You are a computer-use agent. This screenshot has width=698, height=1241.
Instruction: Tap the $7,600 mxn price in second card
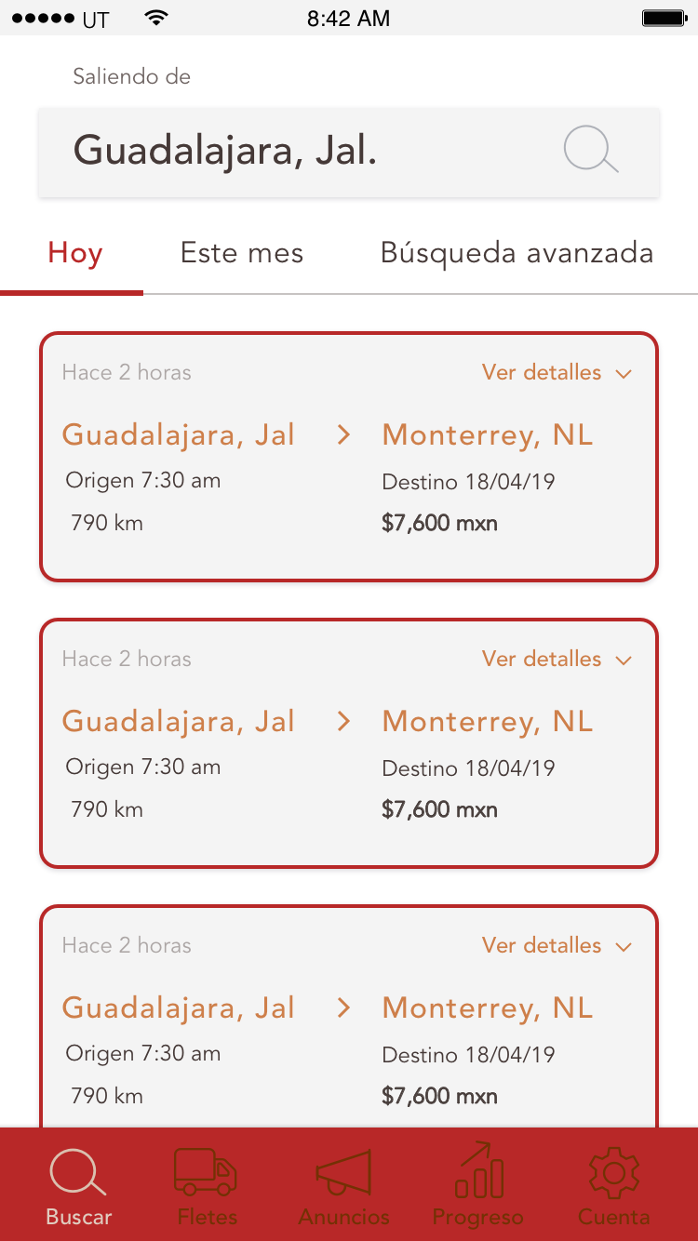pos(439,809)
